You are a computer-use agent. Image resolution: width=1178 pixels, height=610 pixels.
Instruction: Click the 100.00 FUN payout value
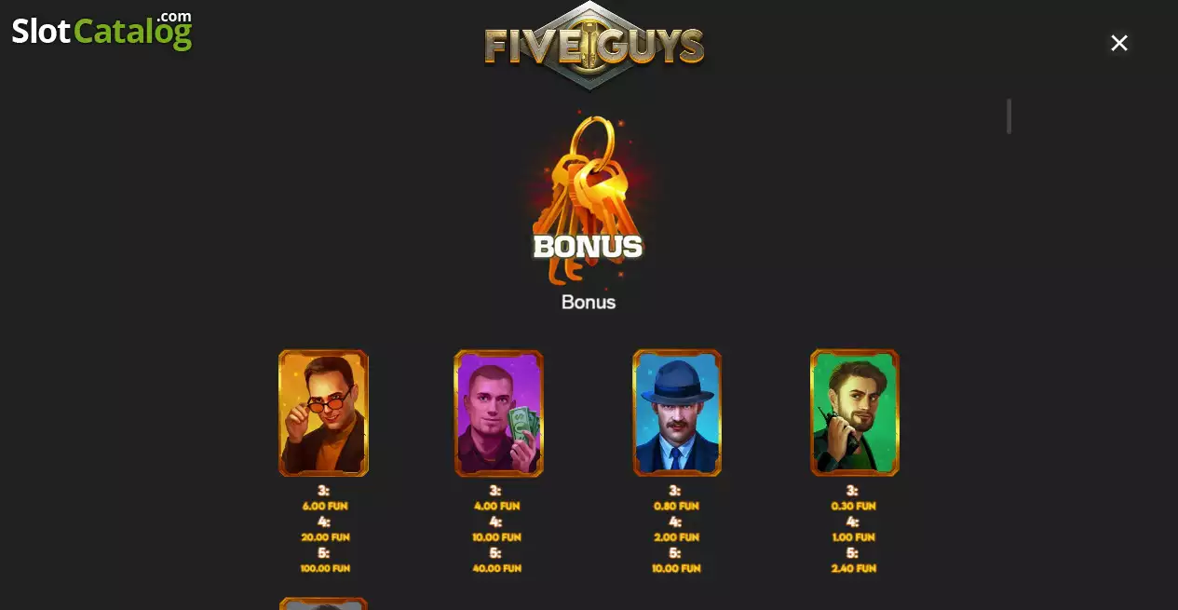point(325,568)
